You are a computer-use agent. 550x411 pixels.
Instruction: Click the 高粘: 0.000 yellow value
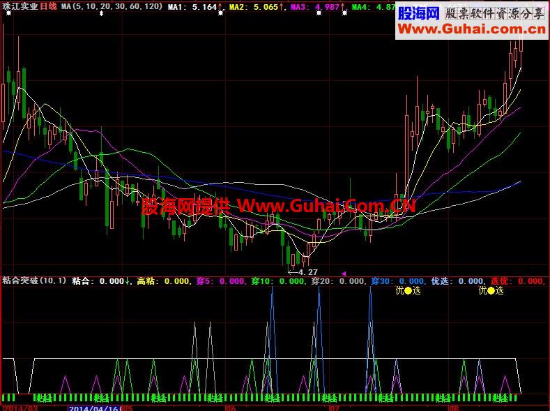[x=162, y=281]
